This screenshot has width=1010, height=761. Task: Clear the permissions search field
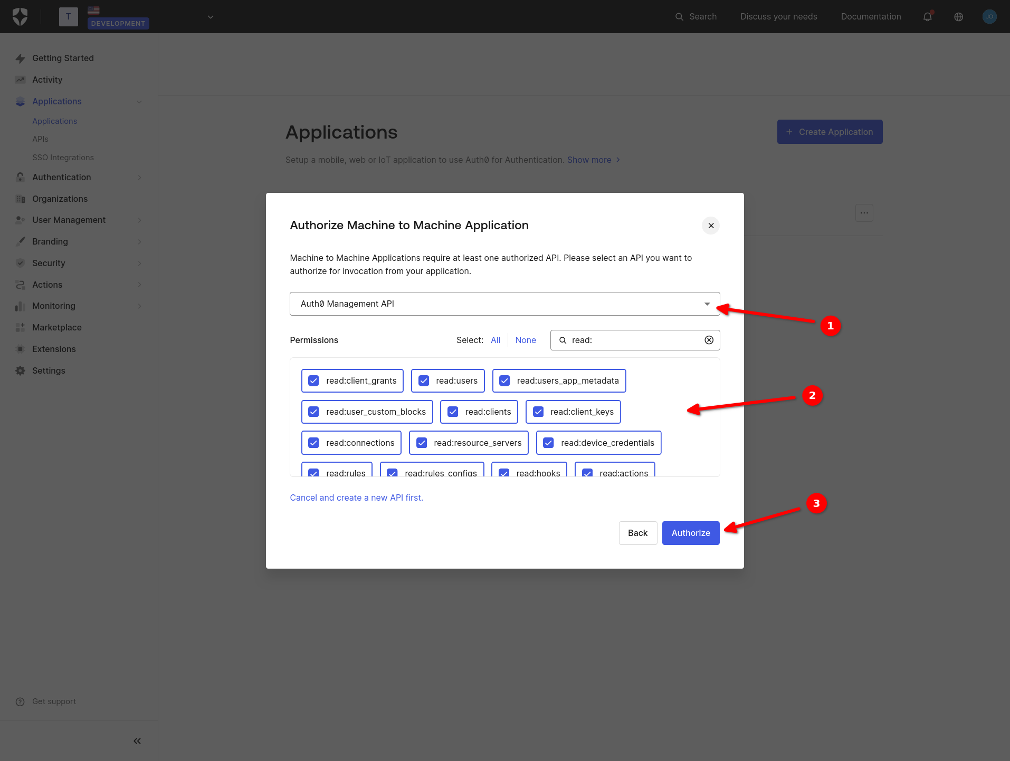click(x=708, y=340)
